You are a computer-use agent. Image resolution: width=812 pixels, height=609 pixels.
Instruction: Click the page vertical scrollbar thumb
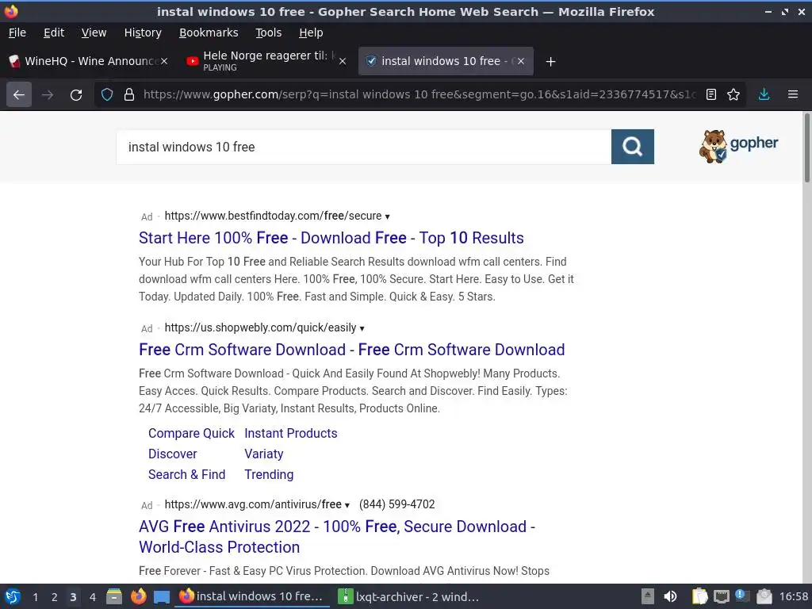(806, 148)
